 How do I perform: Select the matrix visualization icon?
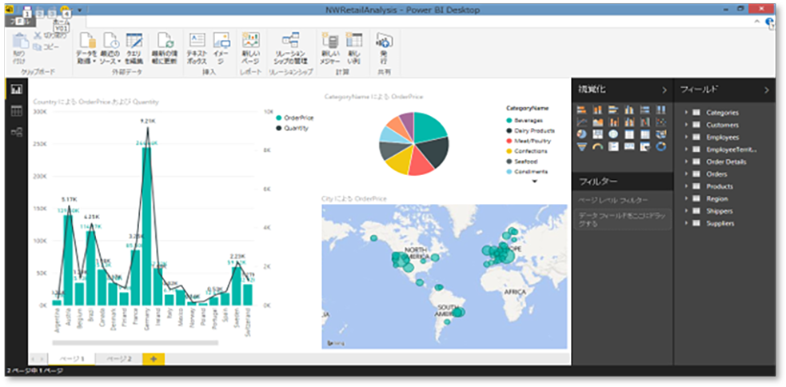click(645, 134)
